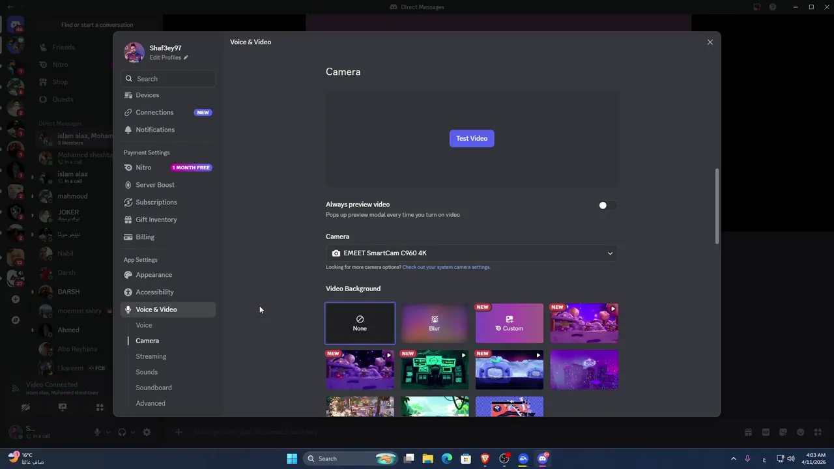Click the Notifications bell icon
The width and height of the screenshot is (834, 469).
(128, 130)
